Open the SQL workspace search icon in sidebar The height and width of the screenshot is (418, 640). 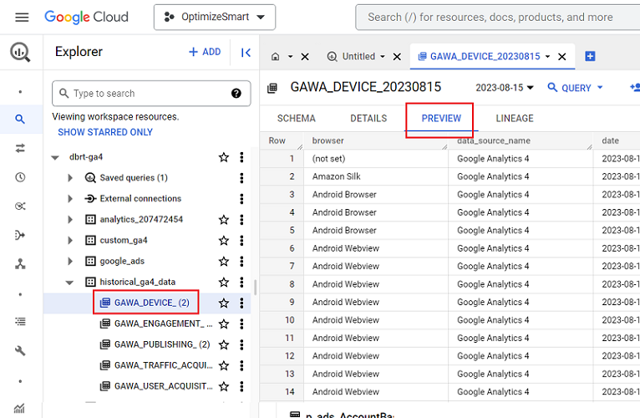tap(20, 119)
